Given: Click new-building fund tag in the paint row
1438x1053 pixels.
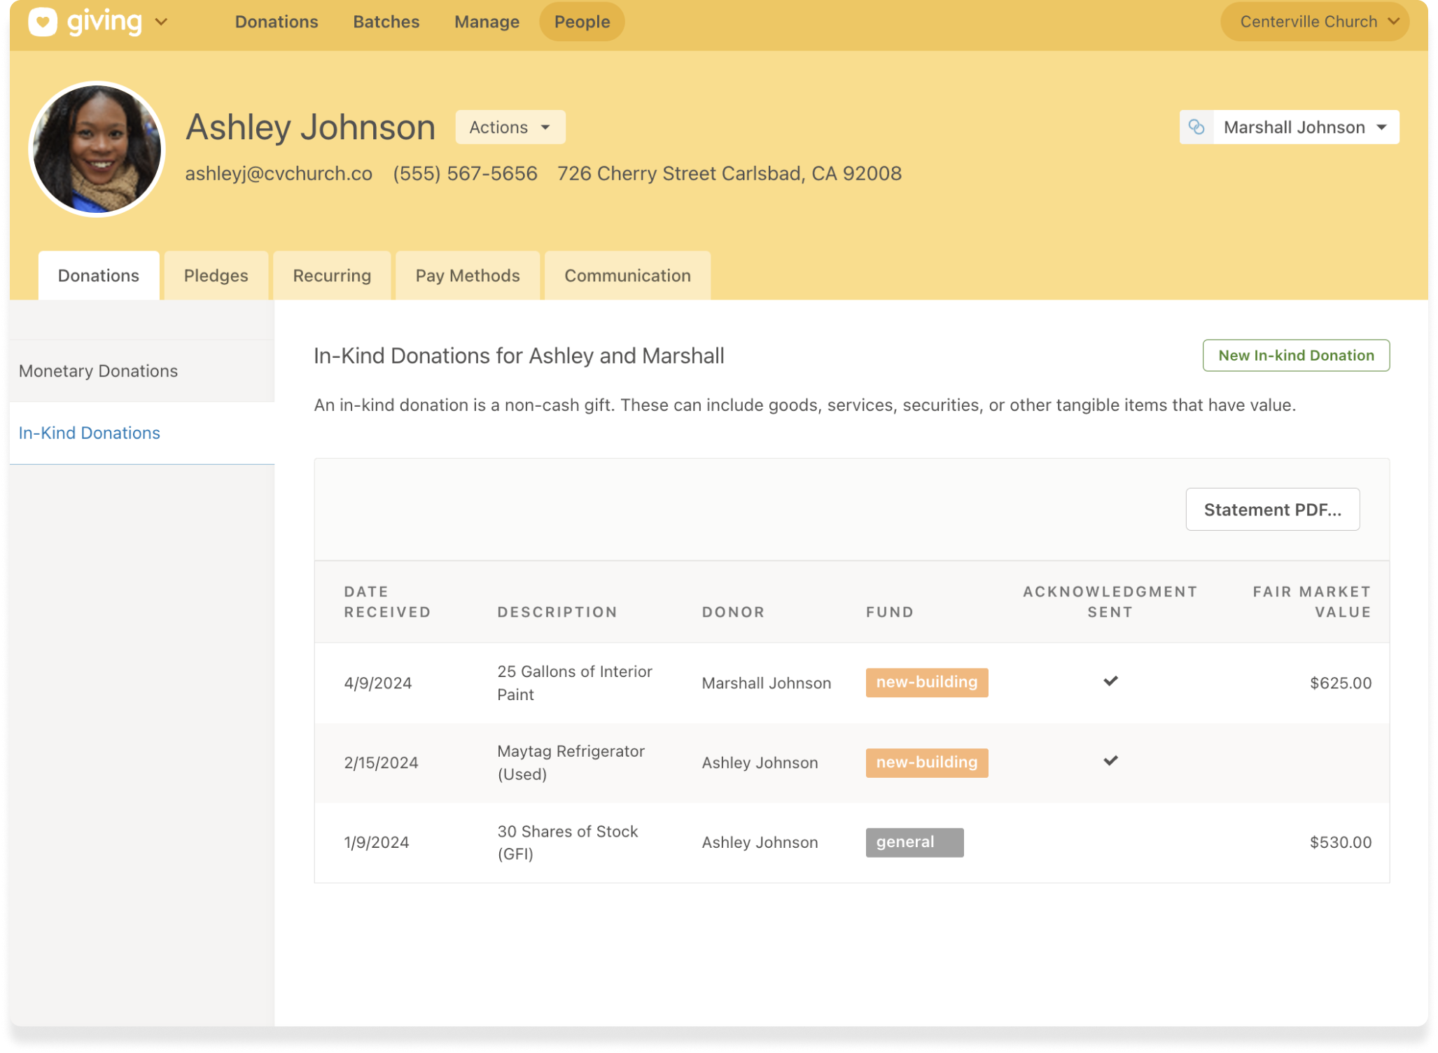Looking at the screenshot, I should click(926, 683).
